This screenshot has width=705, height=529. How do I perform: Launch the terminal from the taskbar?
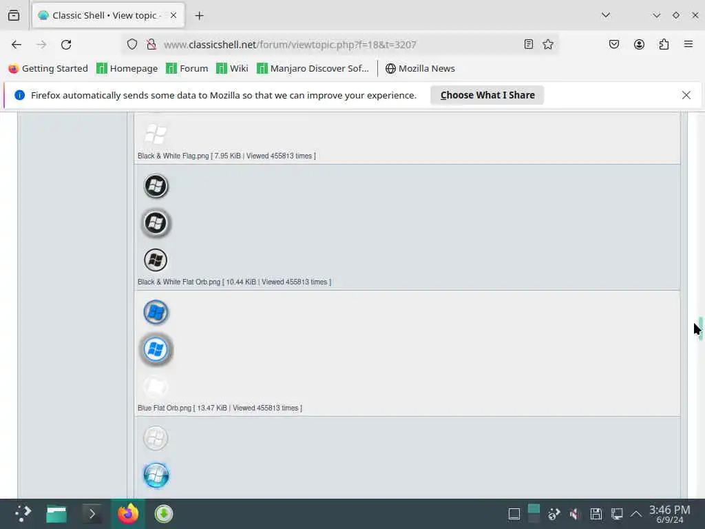[x=92, y=514]
